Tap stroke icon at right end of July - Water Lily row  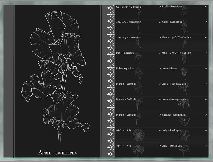[206, 146]
